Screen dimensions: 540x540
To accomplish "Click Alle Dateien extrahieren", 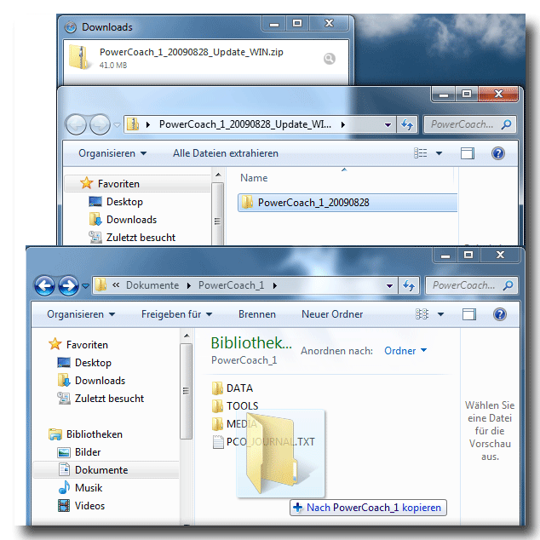I will click(x=226, y=153).
